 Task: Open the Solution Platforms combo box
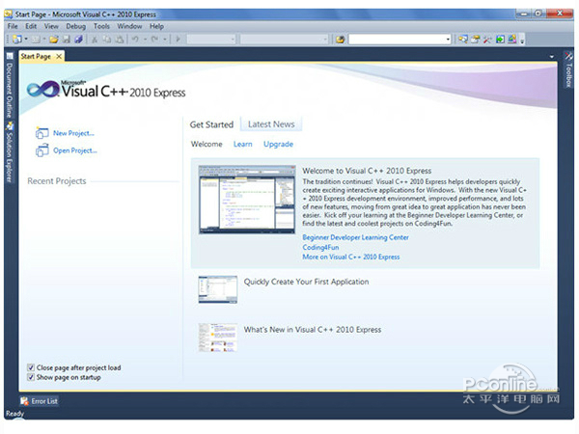pos(285,40)
